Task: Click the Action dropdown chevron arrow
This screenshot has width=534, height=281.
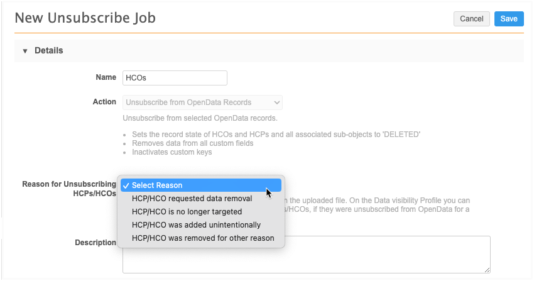Action: (x=276, y=102)
